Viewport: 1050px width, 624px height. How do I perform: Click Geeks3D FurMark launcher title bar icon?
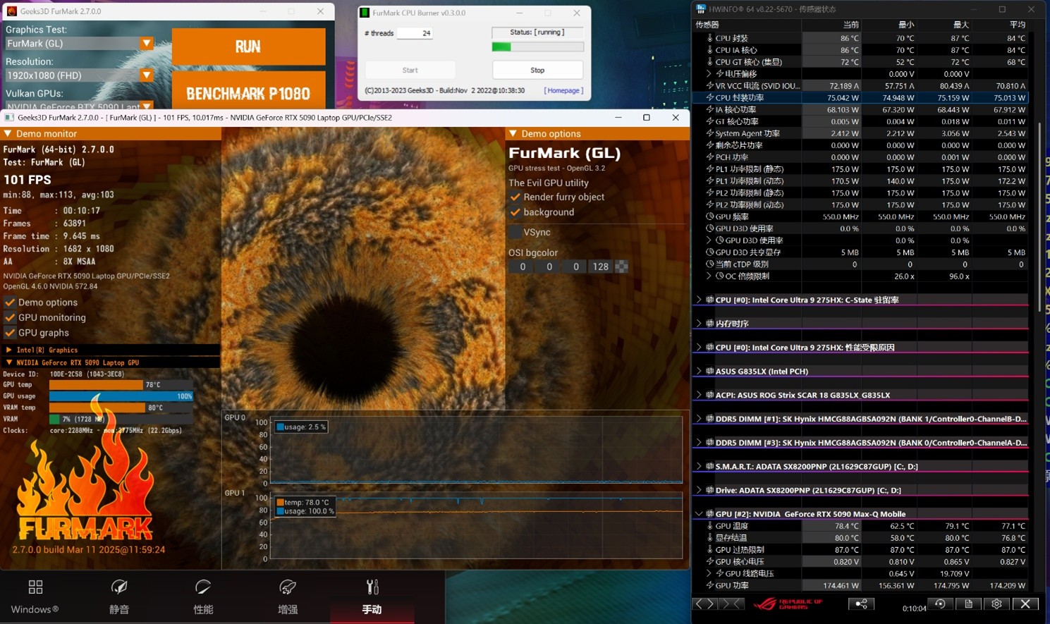(x=11, y=11)
